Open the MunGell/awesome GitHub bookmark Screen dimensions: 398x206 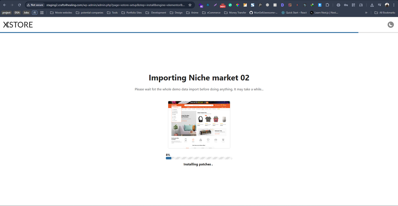click(264, 13)
